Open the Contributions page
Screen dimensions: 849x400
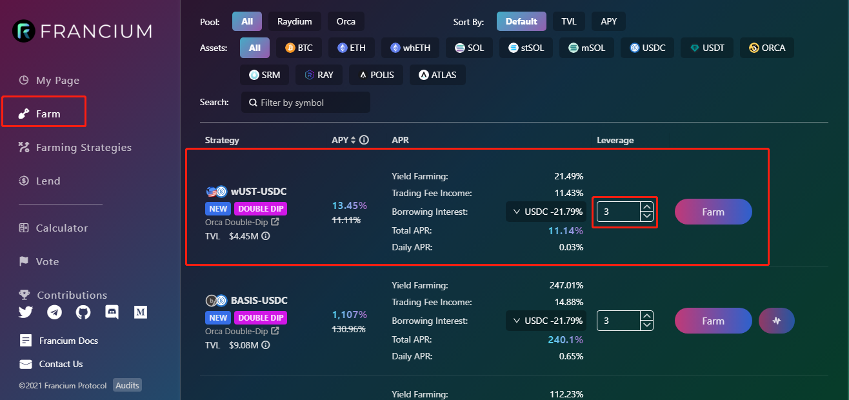[x=63, y=295]
